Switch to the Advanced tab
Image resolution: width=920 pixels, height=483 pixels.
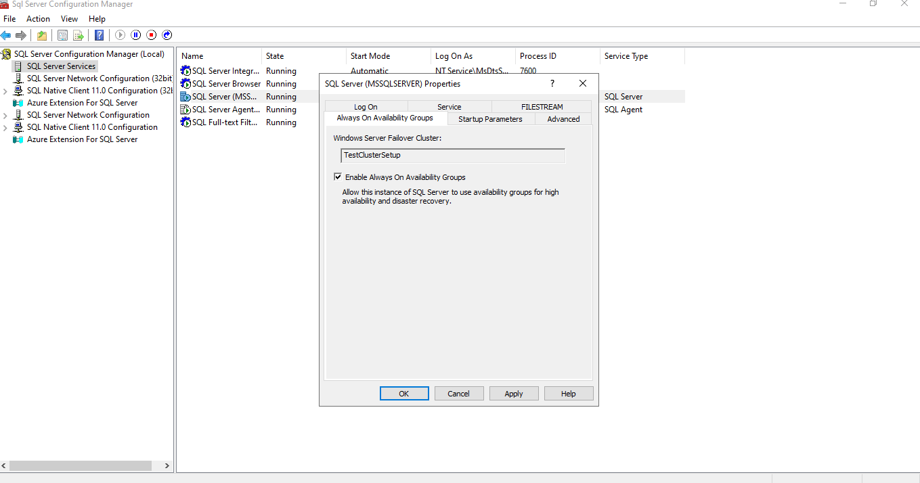[563, 119]
